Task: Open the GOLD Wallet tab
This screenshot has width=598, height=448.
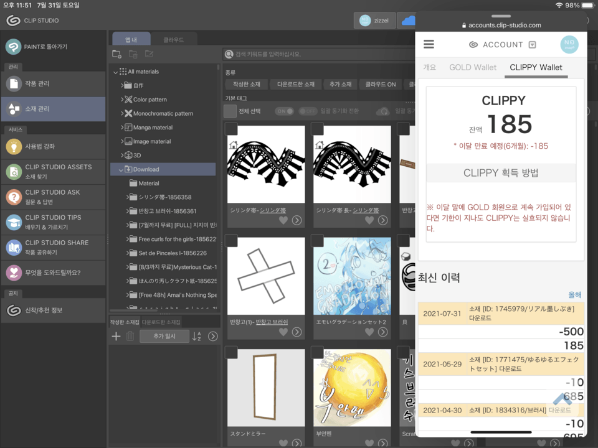Action: point(472,67)
